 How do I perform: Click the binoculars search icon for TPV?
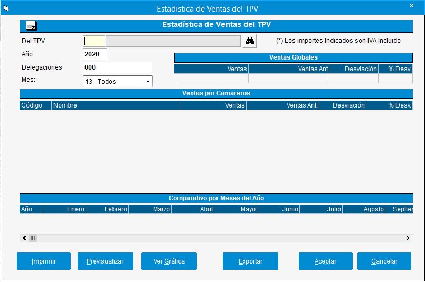pos(250,41)
